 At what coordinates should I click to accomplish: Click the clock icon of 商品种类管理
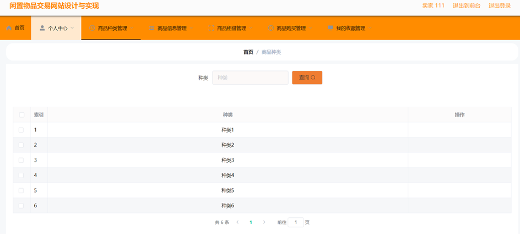click(x=93, y=28)
